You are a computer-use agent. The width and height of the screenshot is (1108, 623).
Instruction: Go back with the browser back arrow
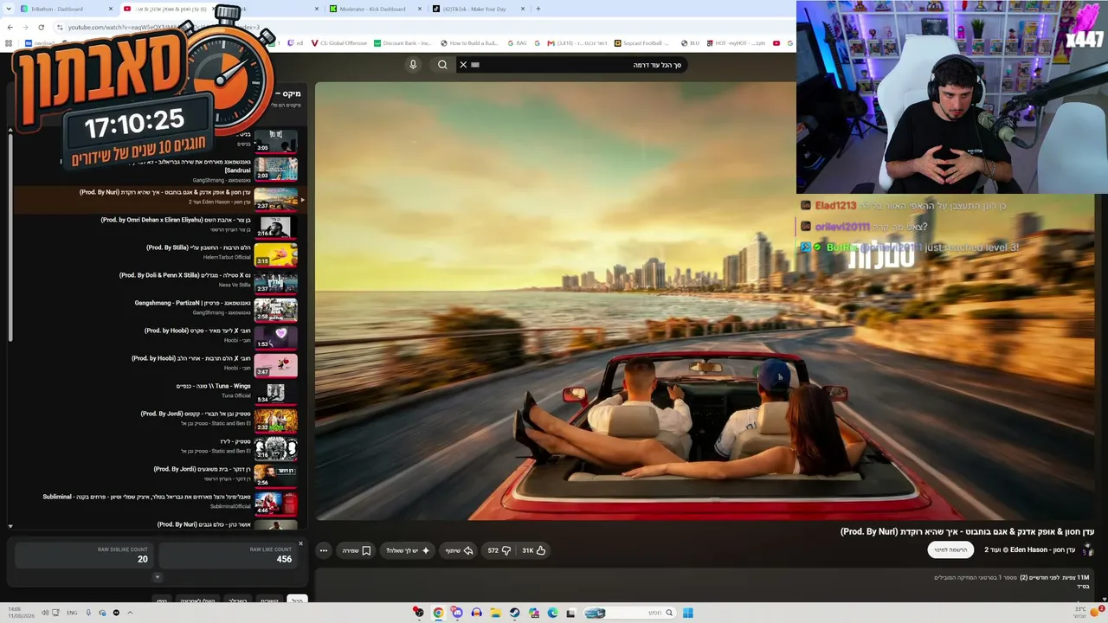pyautogui.click(x=10, y=27)
